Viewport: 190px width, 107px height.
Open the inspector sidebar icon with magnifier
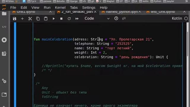[4, 53]
